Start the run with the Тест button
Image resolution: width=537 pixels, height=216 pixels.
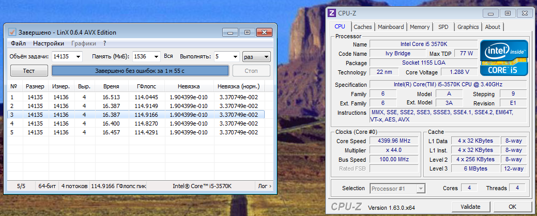29,71
